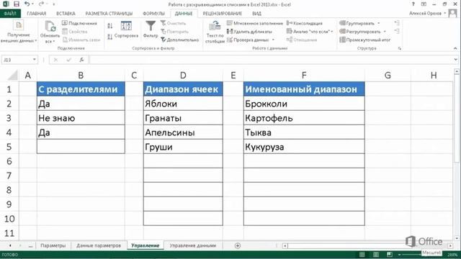
Task: Collapse the ribbon with the up chevron
Action: pyautogui.click(x=455, y=48)
